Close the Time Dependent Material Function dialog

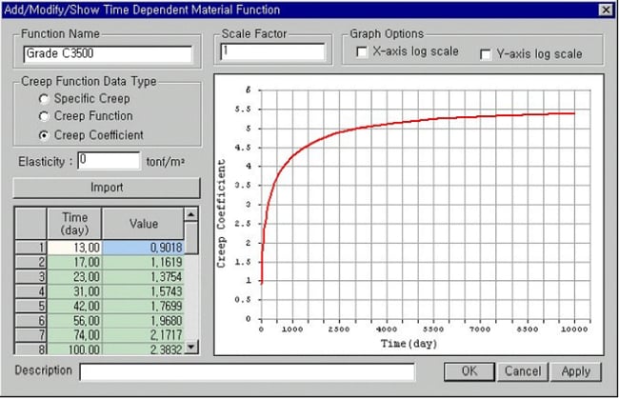[605, 10]
